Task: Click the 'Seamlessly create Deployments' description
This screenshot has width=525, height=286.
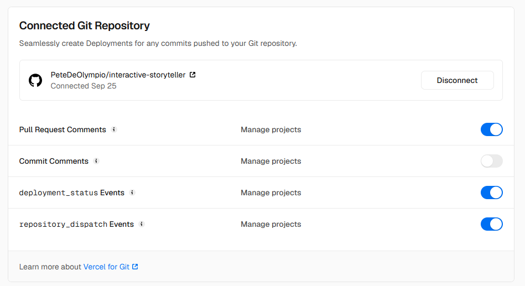Action: click(158, 44)
